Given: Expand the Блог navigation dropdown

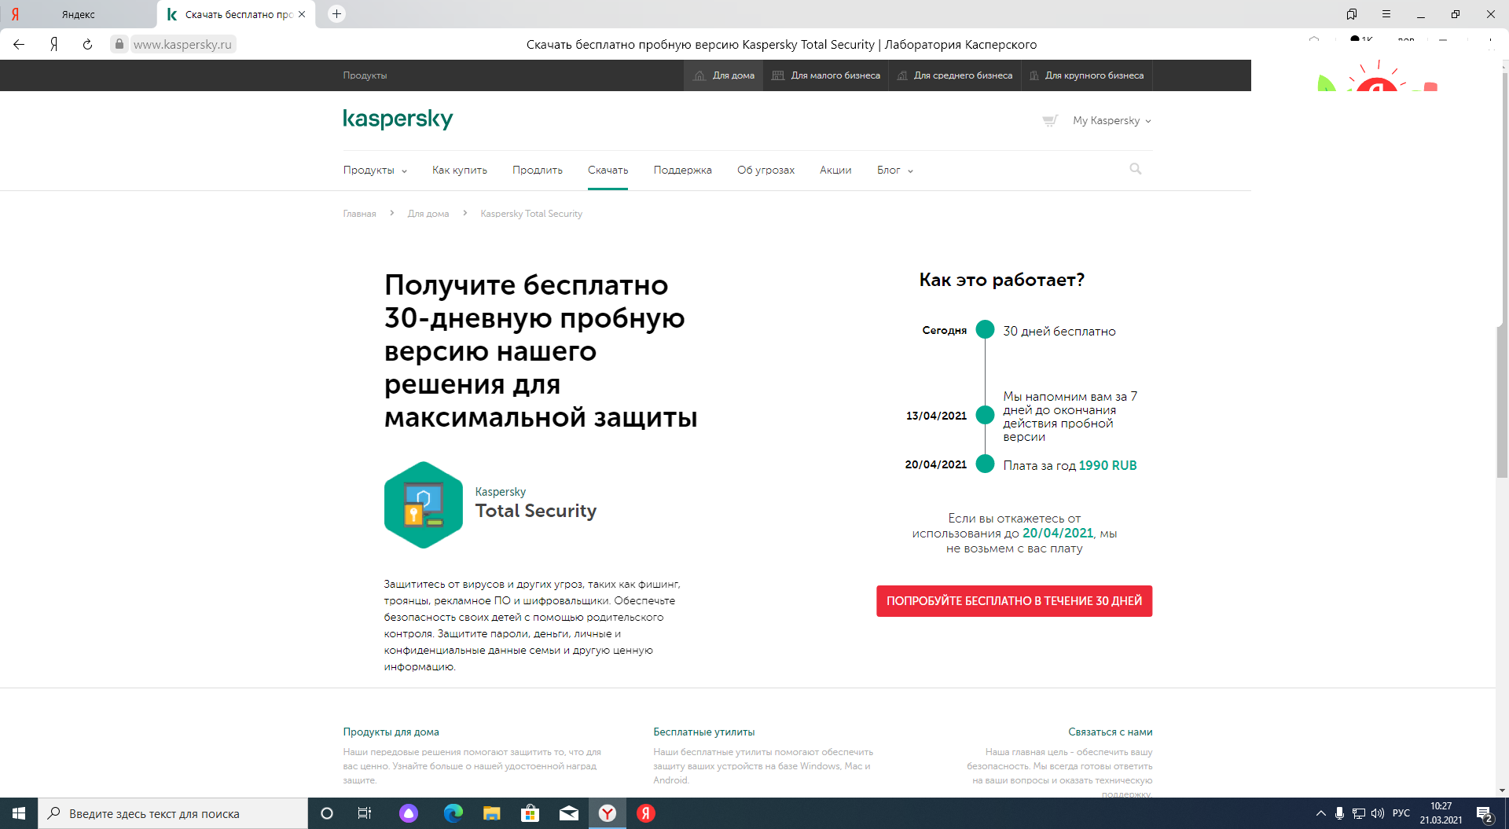Looking at the screenshot, I should pos(895,171).
